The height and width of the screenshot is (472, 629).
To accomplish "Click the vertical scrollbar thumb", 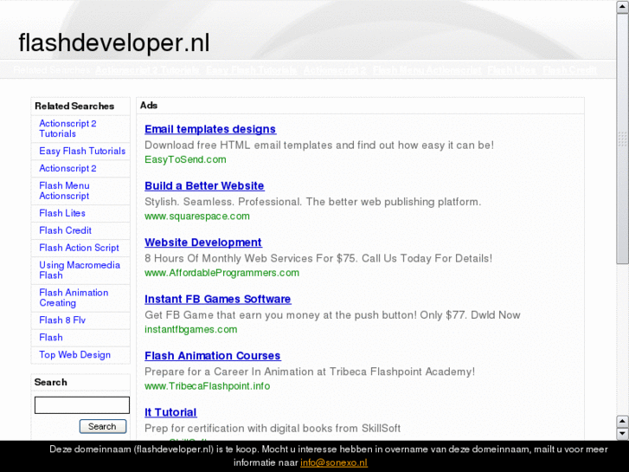I will tap(622, 139).
